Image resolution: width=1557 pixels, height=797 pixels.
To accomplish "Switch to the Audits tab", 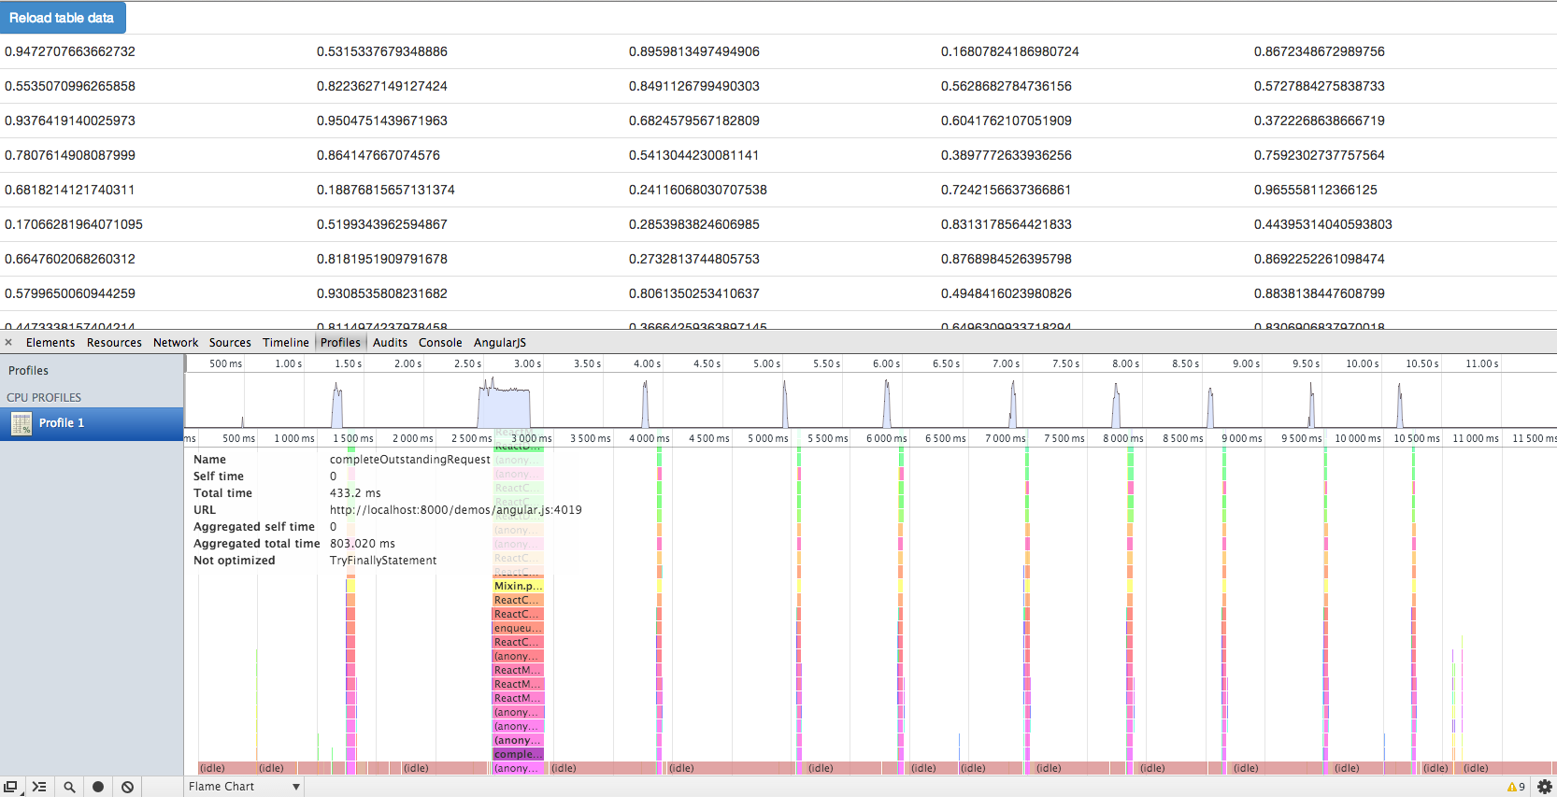I will [390, 343].
